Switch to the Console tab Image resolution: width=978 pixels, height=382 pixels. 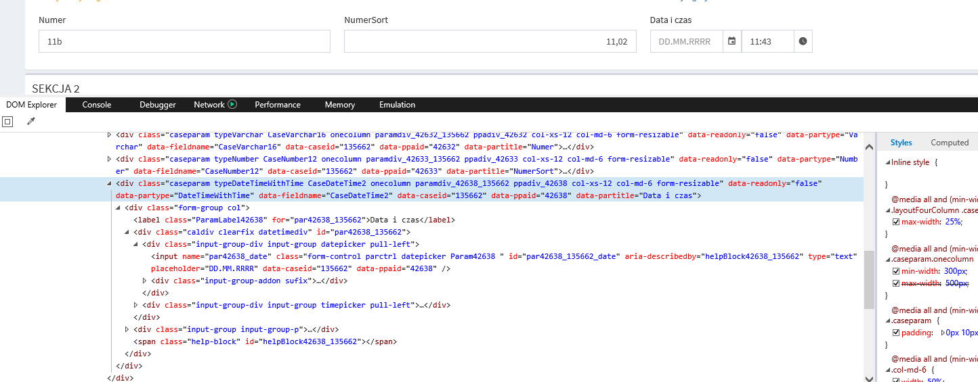pos(96,105)
